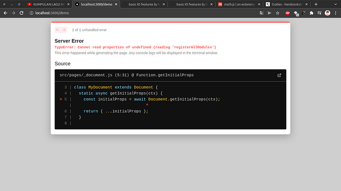341x191 pixels.
Task: Open the color picker palette extension
Action: (x=296, y=13)
